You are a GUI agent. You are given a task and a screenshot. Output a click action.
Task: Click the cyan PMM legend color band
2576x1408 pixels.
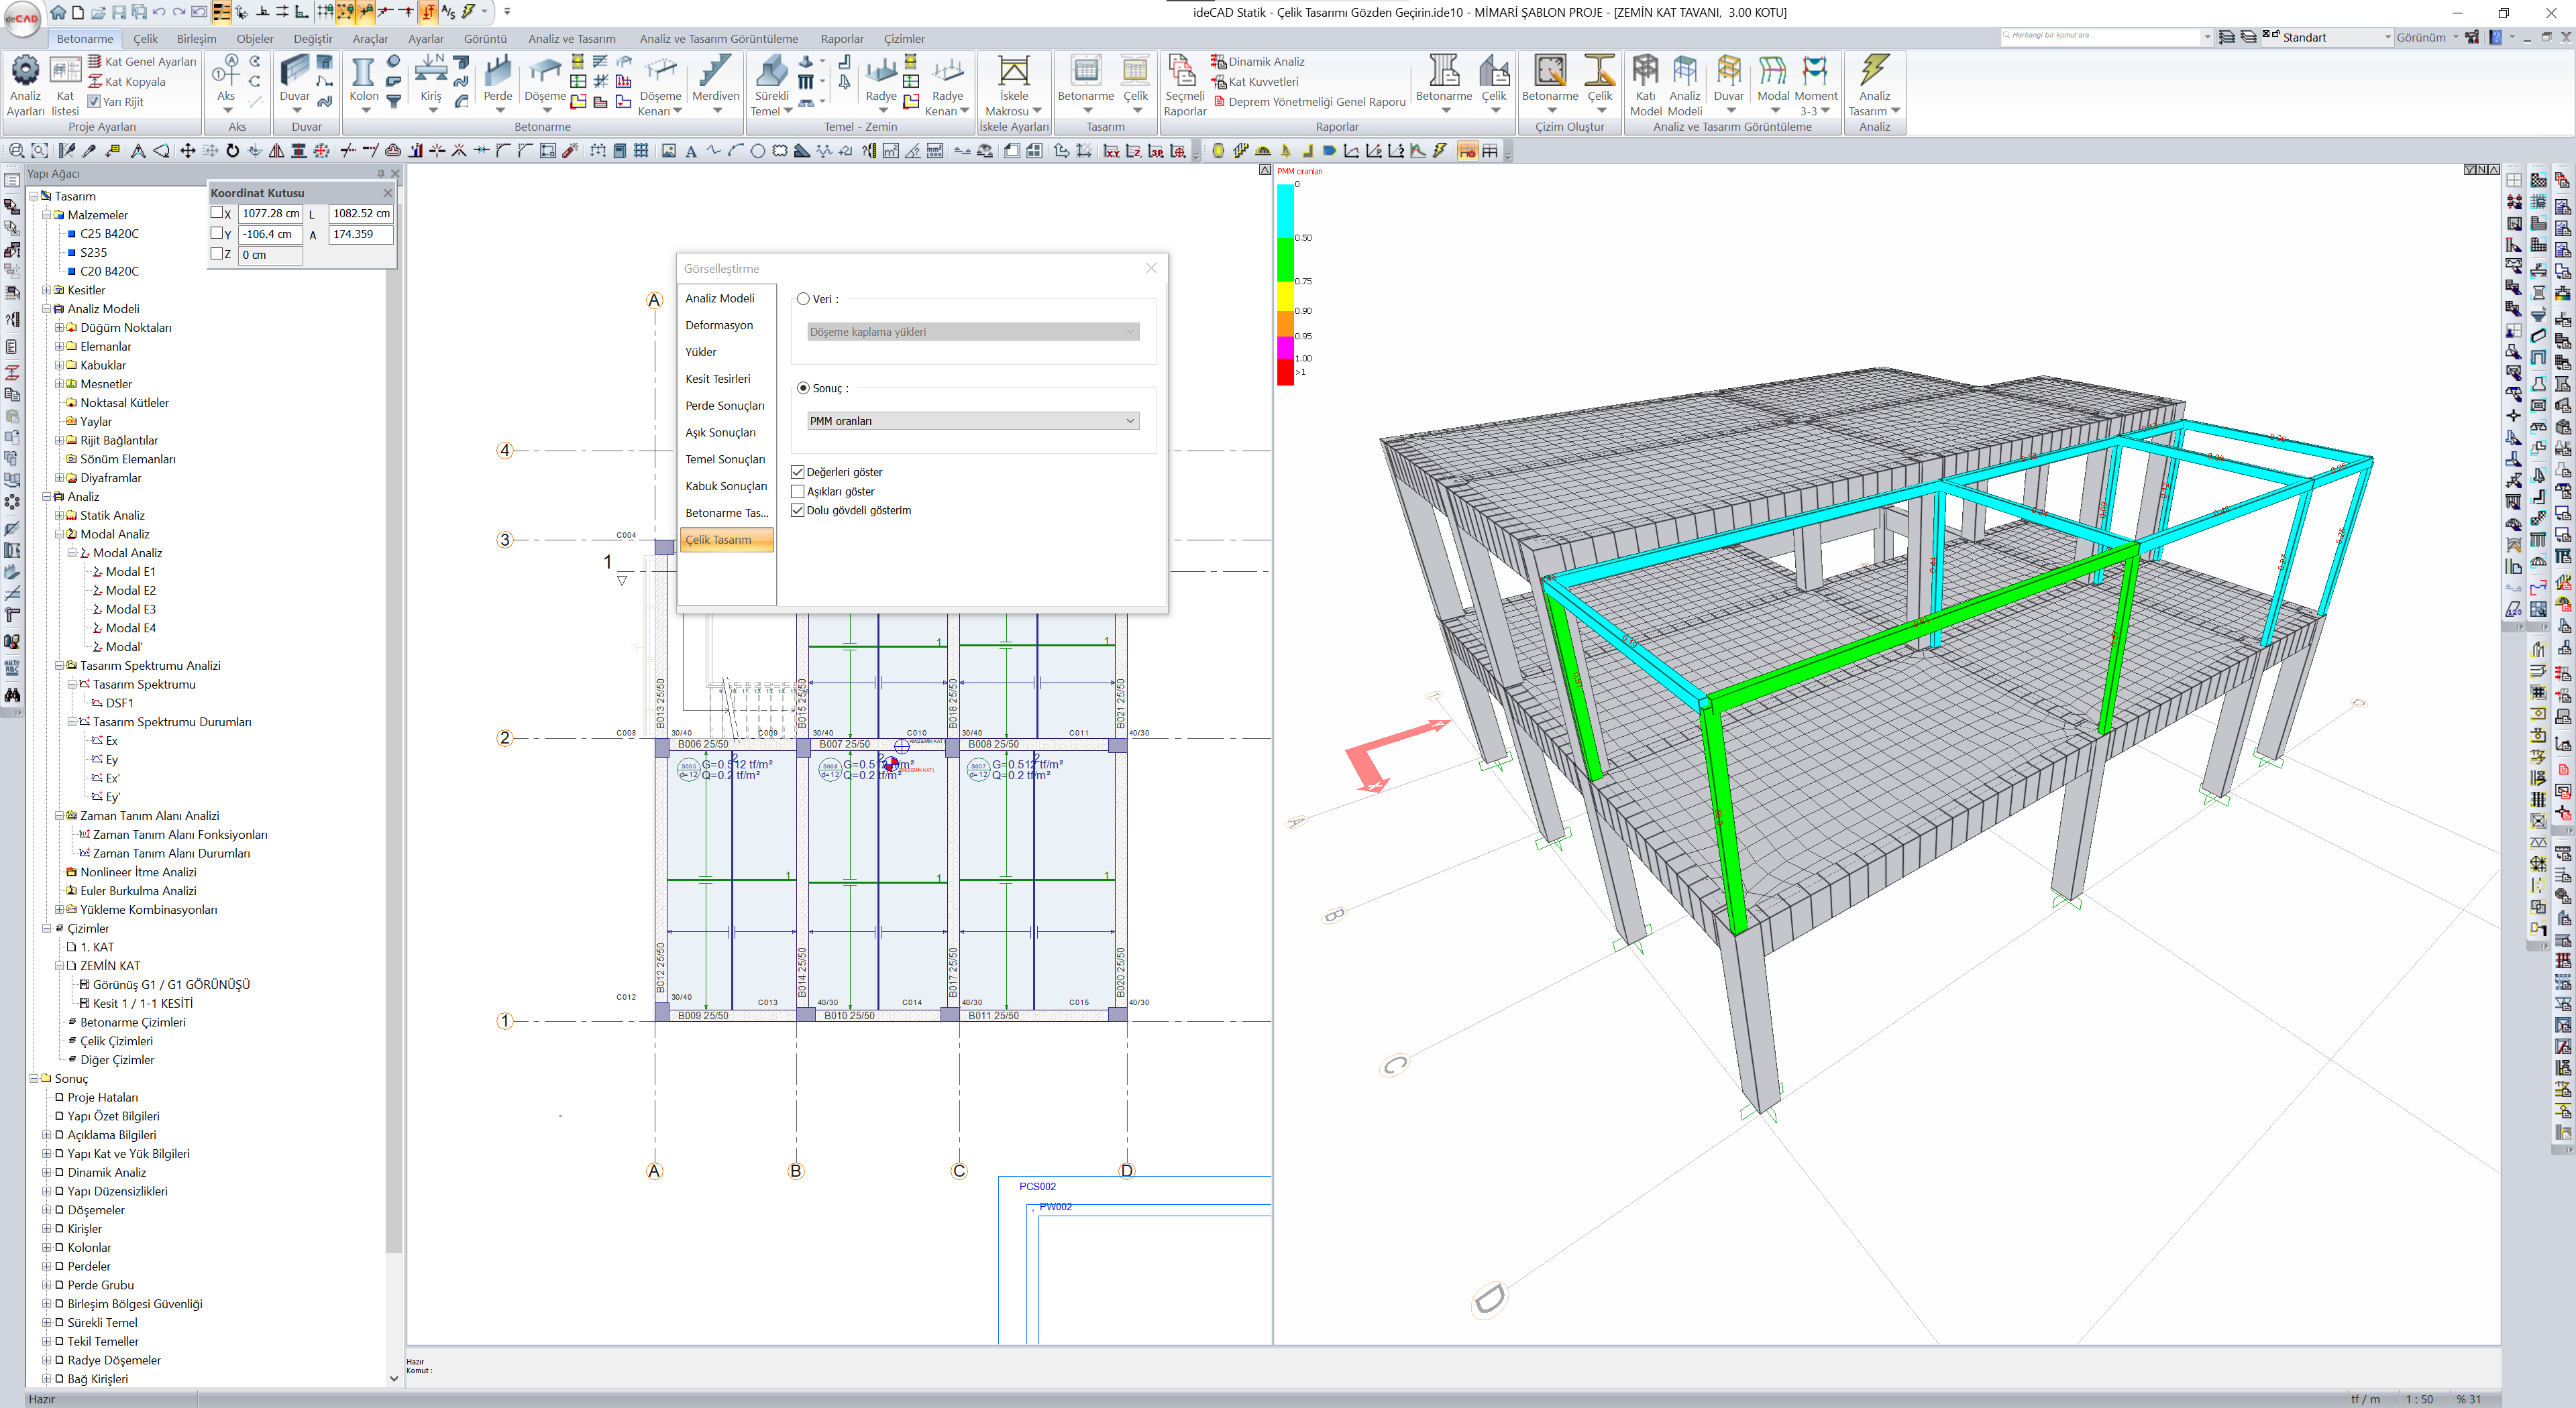tap(1285, 212)
